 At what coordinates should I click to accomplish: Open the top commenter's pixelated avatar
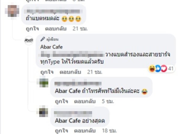(x=12, y=11)
